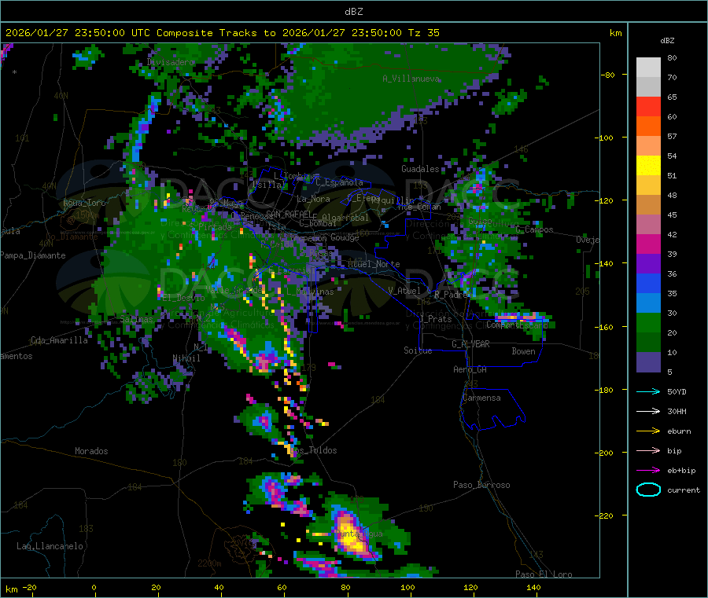Click the 'Divisadero' map label
708x598 pixels.
click(x=171, y=62)
